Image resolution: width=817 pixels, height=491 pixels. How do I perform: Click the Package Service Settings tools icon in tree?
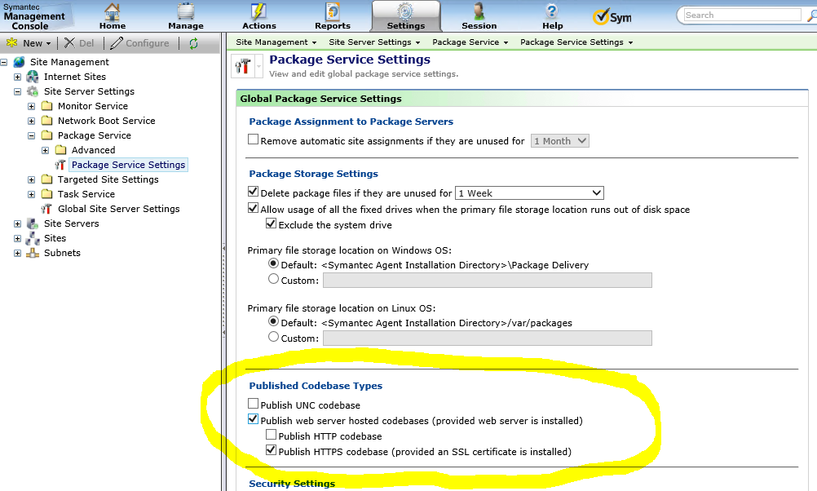60,165
